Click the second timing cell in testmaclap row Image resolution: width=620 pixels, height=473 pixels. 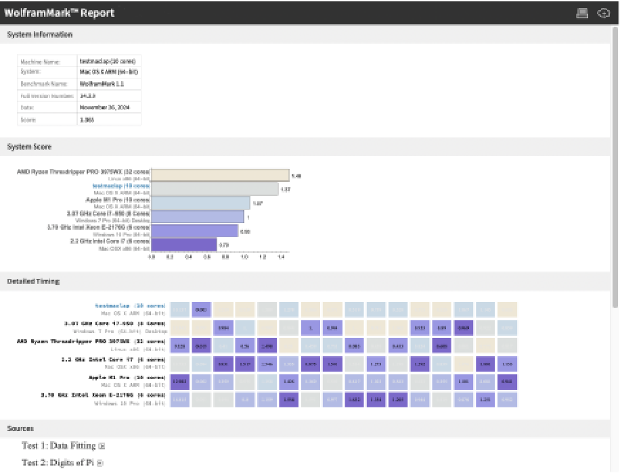coord(202,310)
